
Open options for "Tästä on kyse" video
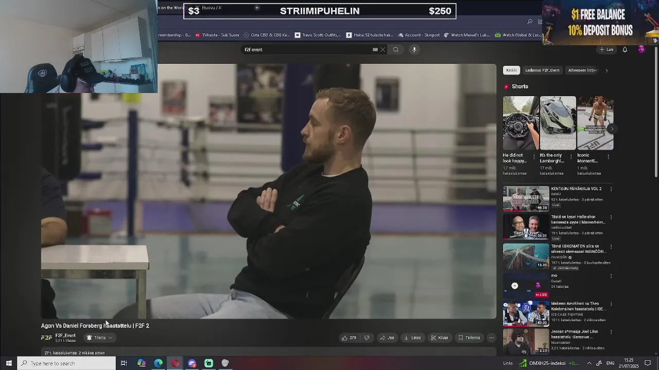[x=611, y=218]
